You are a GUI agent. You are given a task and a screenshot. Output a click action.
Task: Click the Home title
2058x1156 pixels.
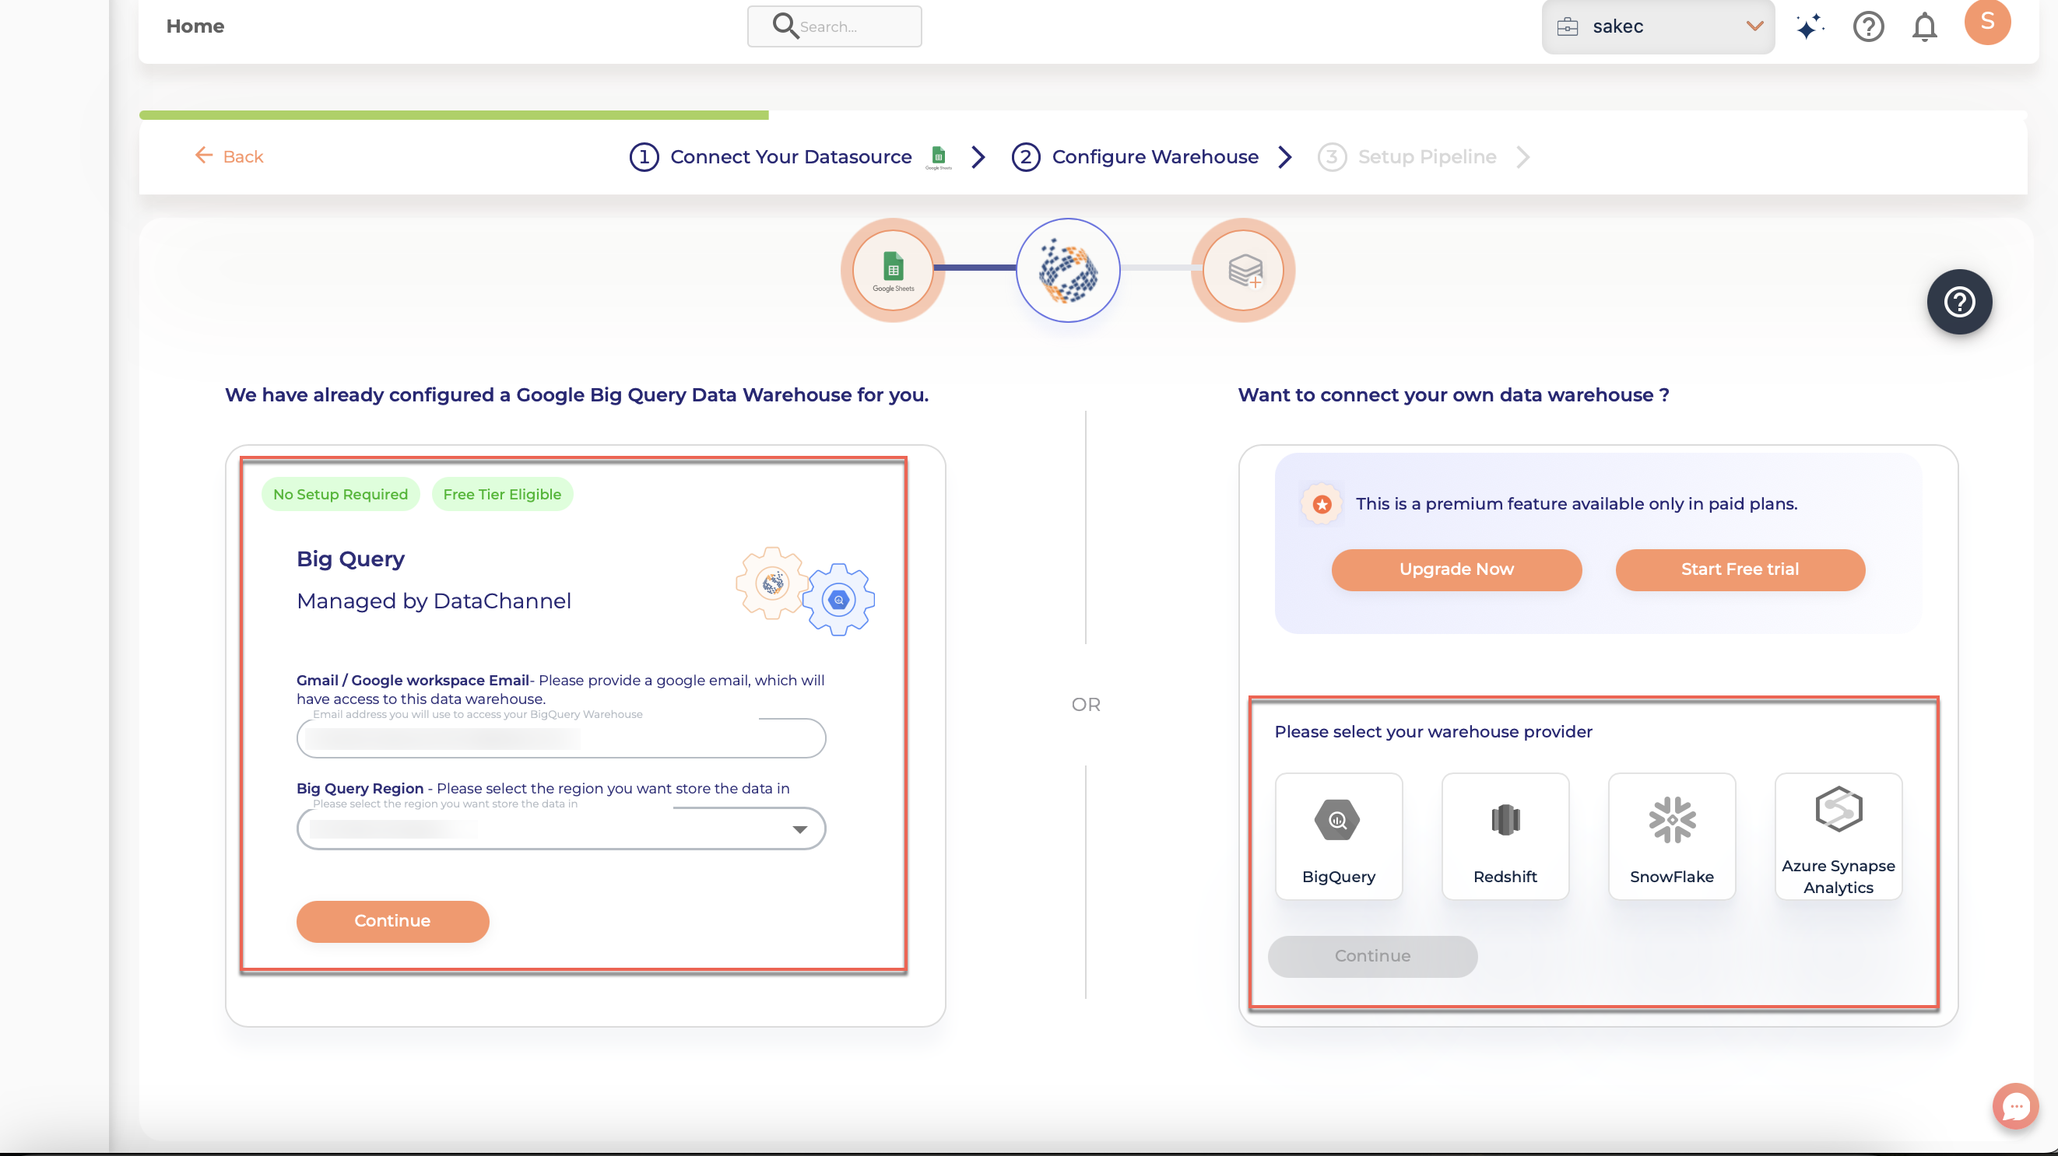(195, 26)
